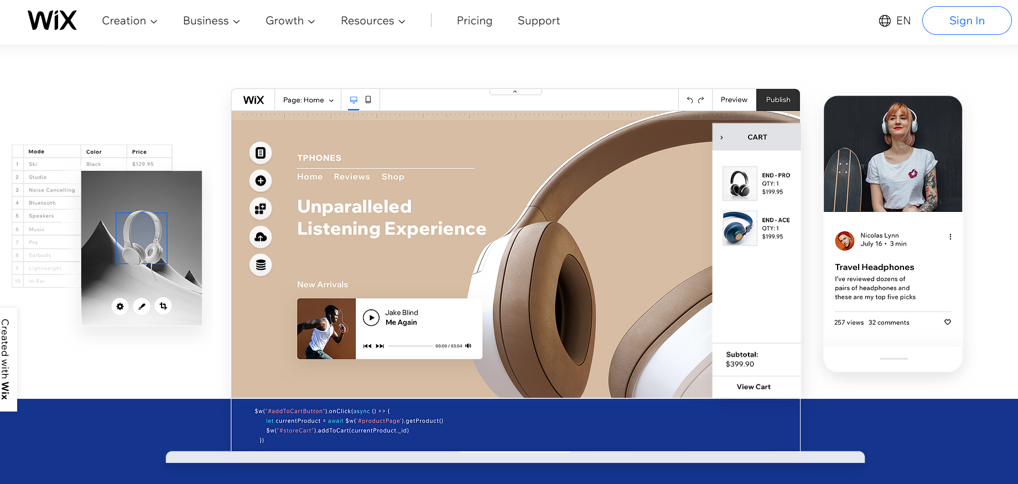Switch to mobile view icon in editor
This screenshot has height=484, width=1018.
368,100
